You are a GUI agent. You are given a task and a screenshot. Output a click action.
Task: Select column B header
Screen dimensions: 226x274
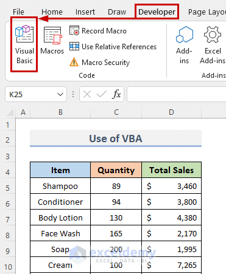pyautogui.click(x=60, y=112)
